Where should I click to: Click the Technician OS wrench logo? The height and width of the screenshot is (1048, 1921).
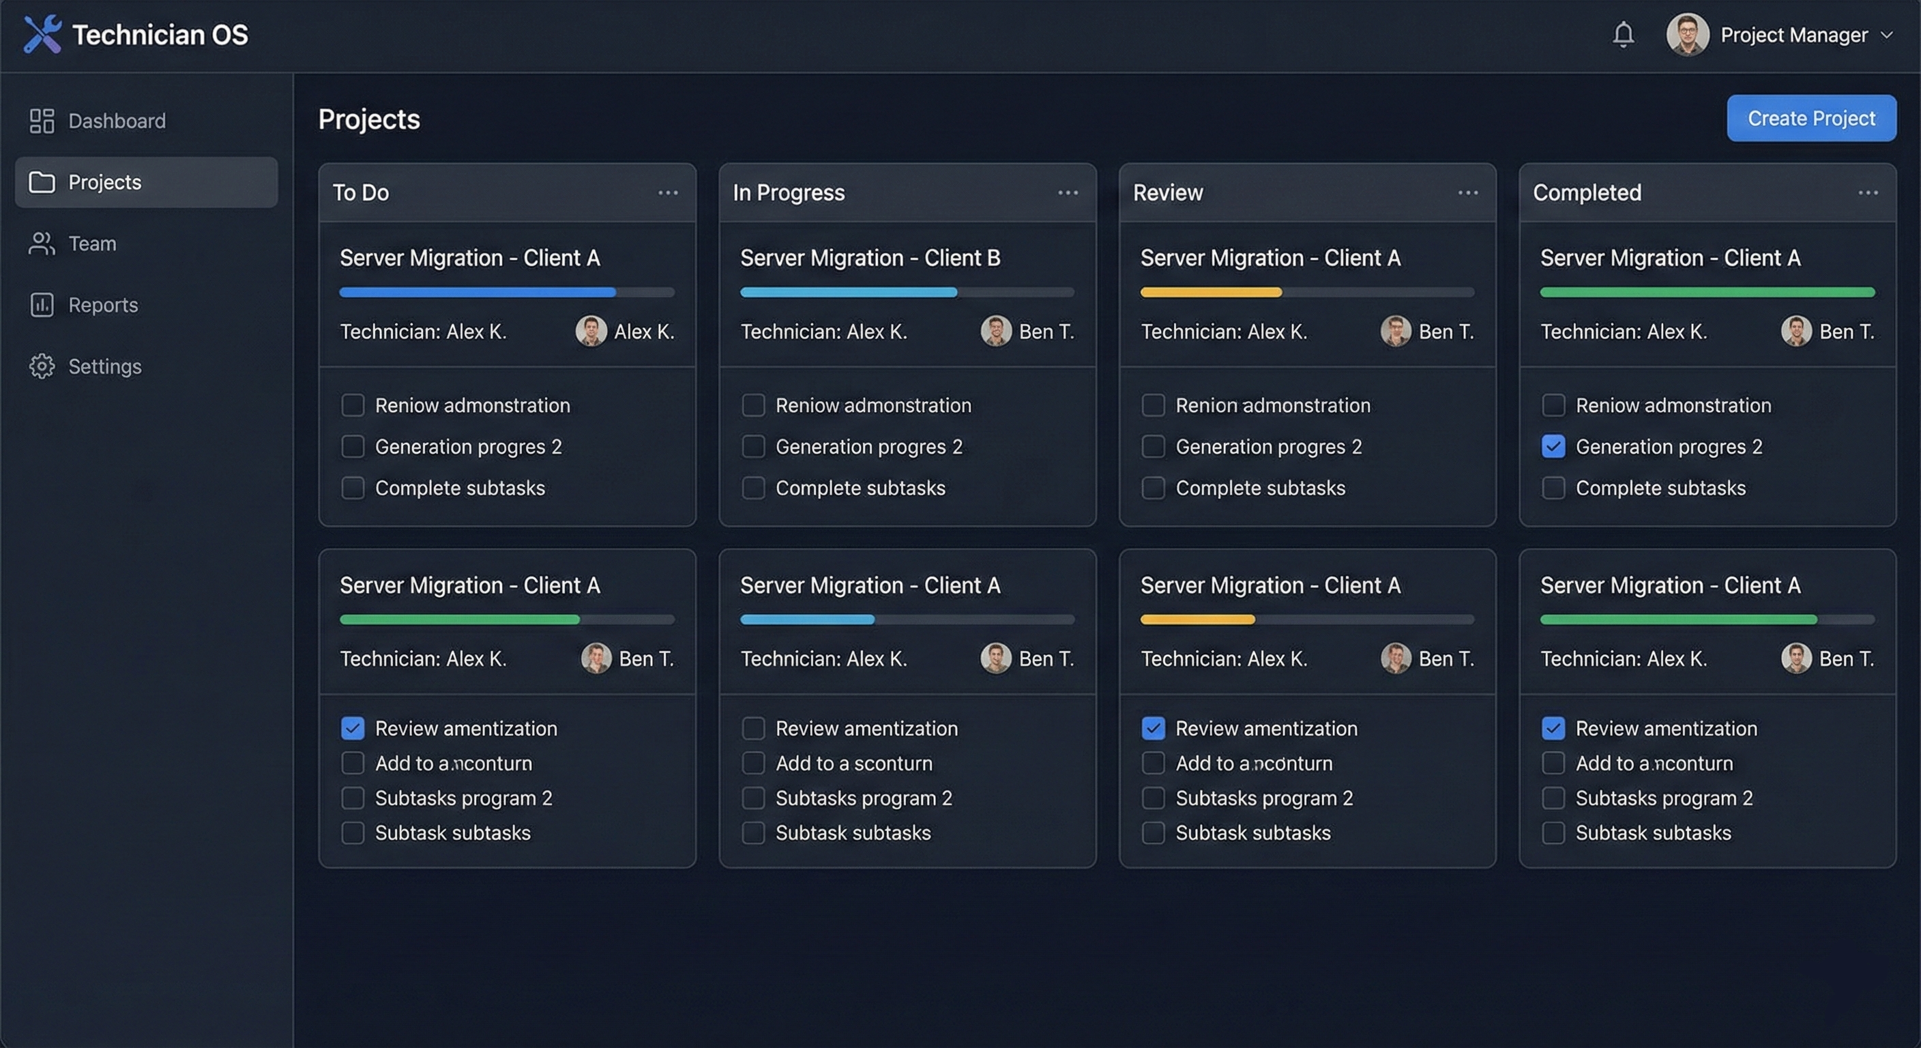click(x=42, y=34)
